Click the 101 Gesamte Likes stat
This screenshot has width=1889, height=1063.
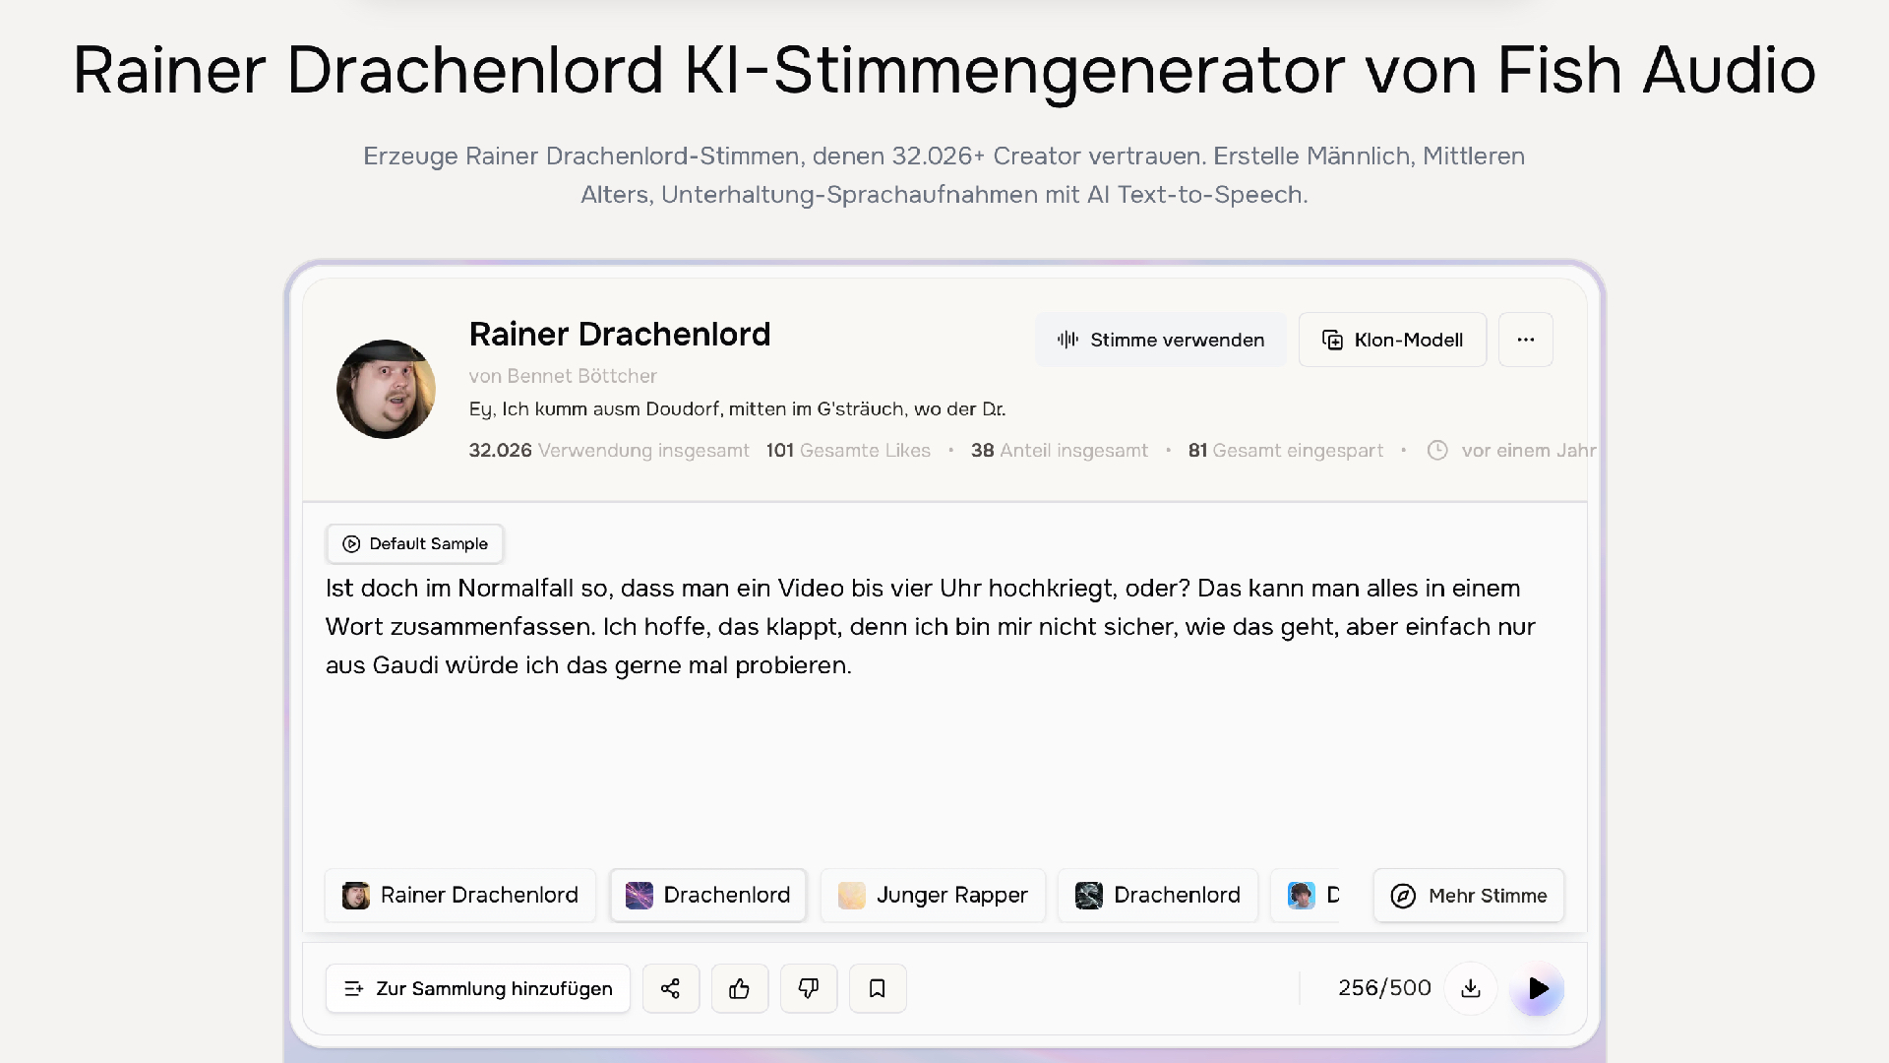coord(848,450)
